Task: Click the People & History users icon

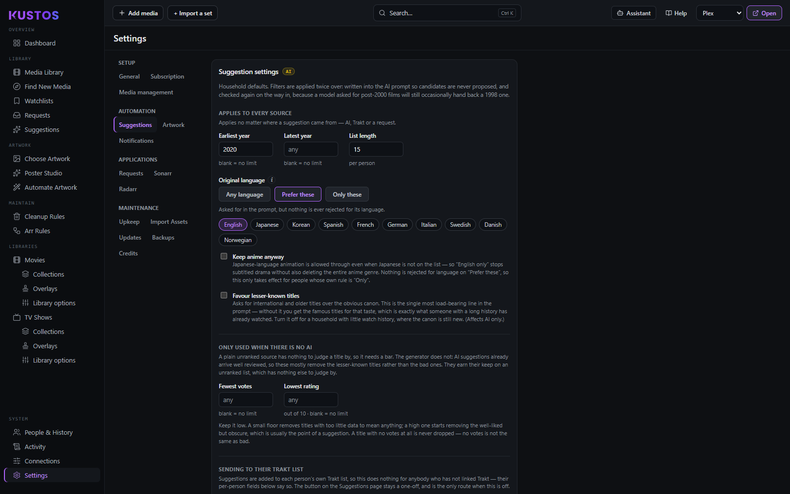Action: click(x=17, y=432)
